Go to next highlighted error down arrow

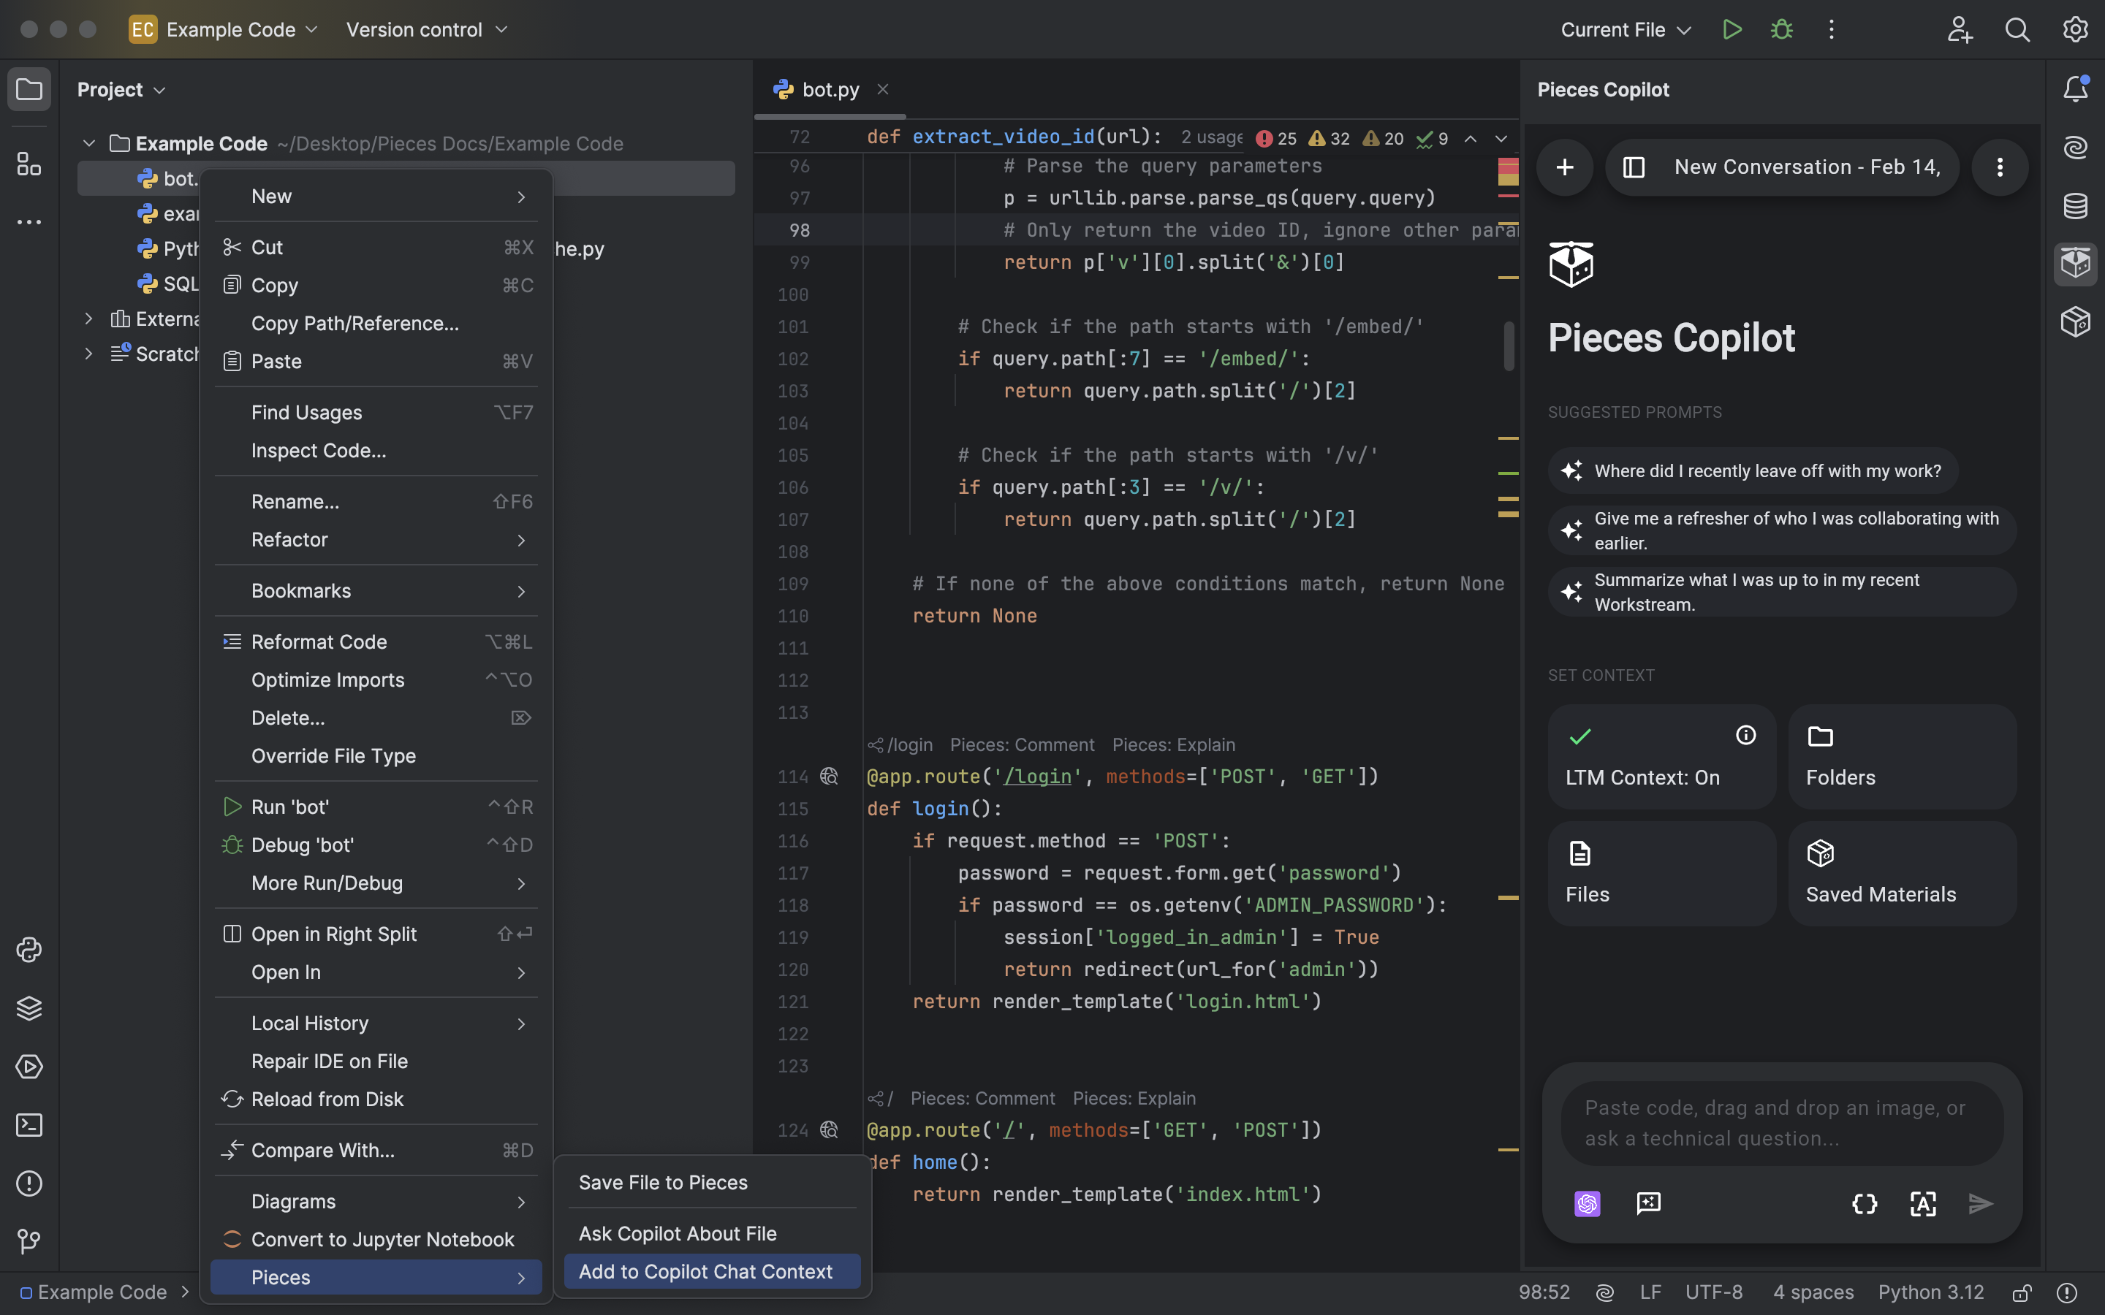pos(1501,139)
